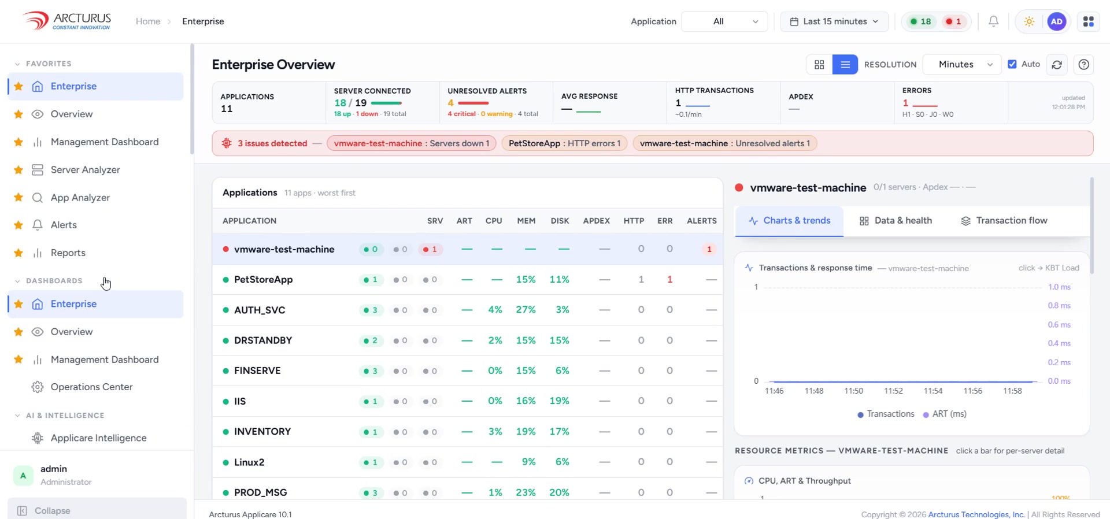This screenshot has height=519, width=1110.
Task: Click the Servers down 1 issue chip
Action: pos(412,143)
